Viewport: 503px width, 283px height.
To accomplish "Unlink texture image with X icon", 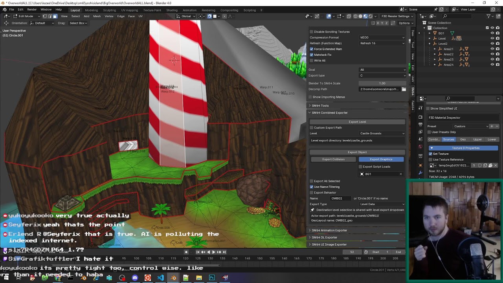I will pos(496,165).
